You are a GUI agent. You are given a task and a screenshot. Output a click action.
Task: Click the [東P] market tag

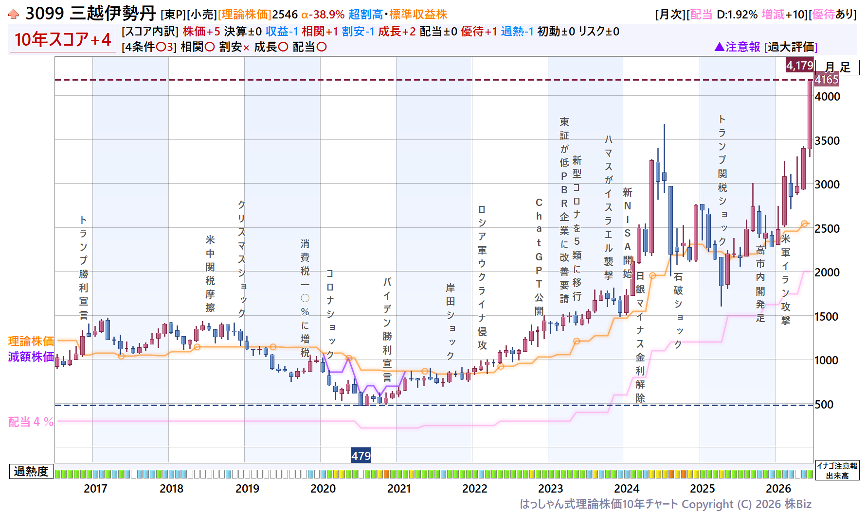(173, 15)
